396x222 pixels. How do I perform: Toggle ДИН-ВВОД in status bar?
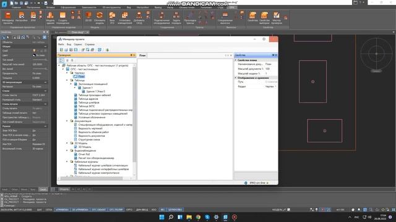click(142, 210)
